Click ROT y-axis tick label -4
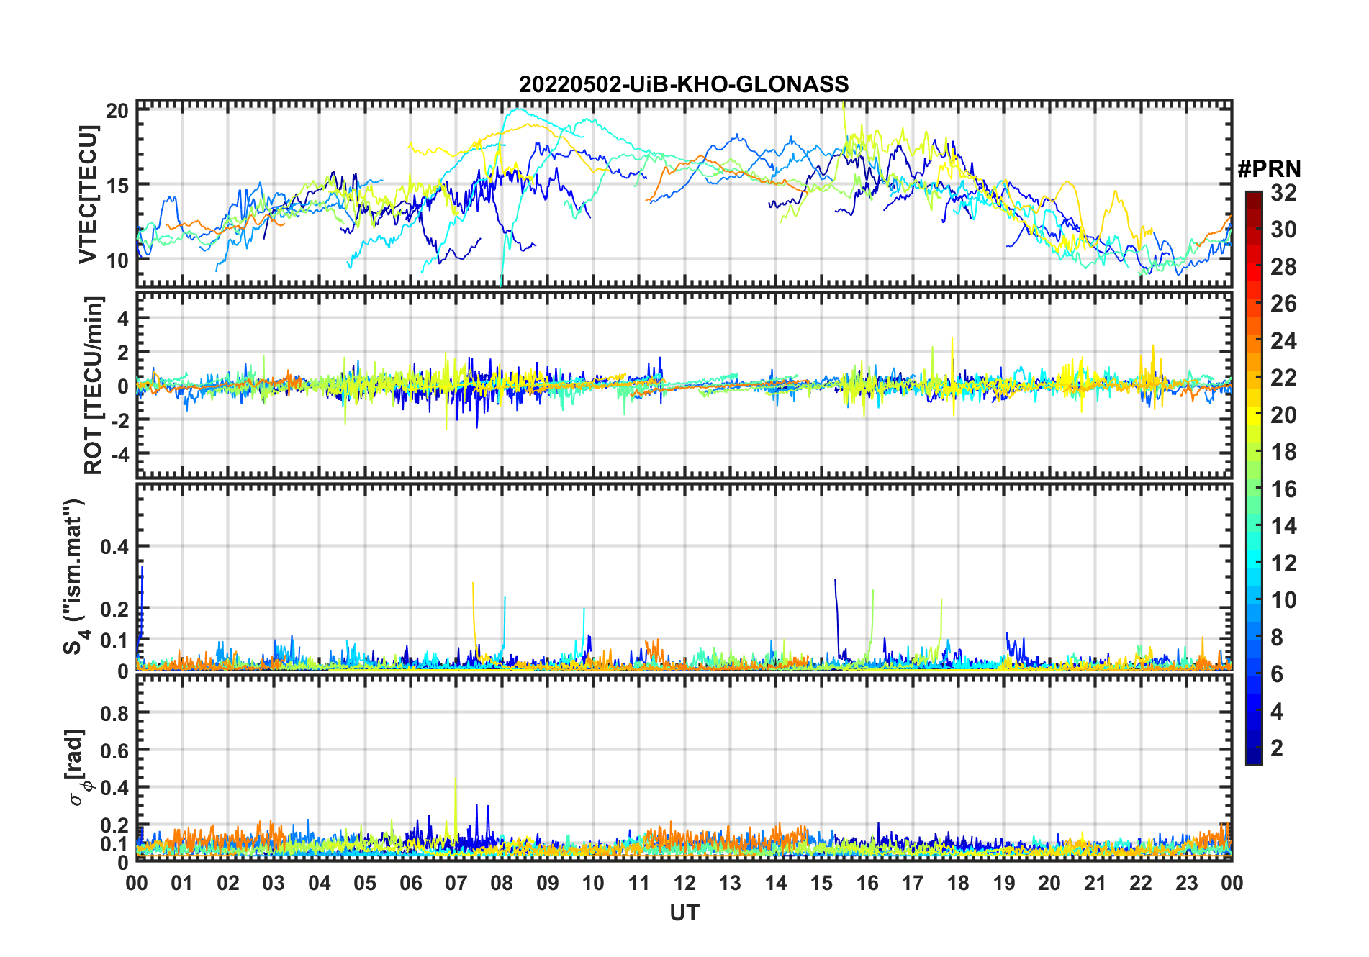This screenshot has height=957, width=1369. tap(119, 455)
